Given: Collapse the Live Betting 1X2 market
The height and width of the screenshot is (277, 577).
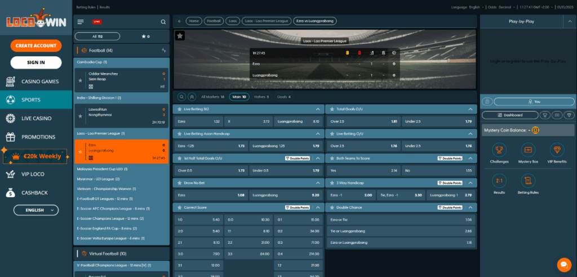Looking at the screenshot, I should tap(317, 109).
